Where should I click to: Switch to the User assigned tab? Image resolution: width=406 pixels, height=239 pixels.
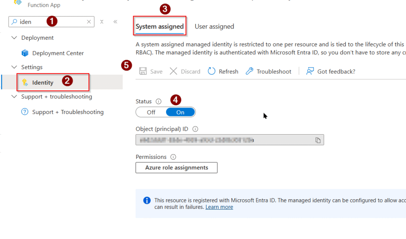click(x=214, y=27)
